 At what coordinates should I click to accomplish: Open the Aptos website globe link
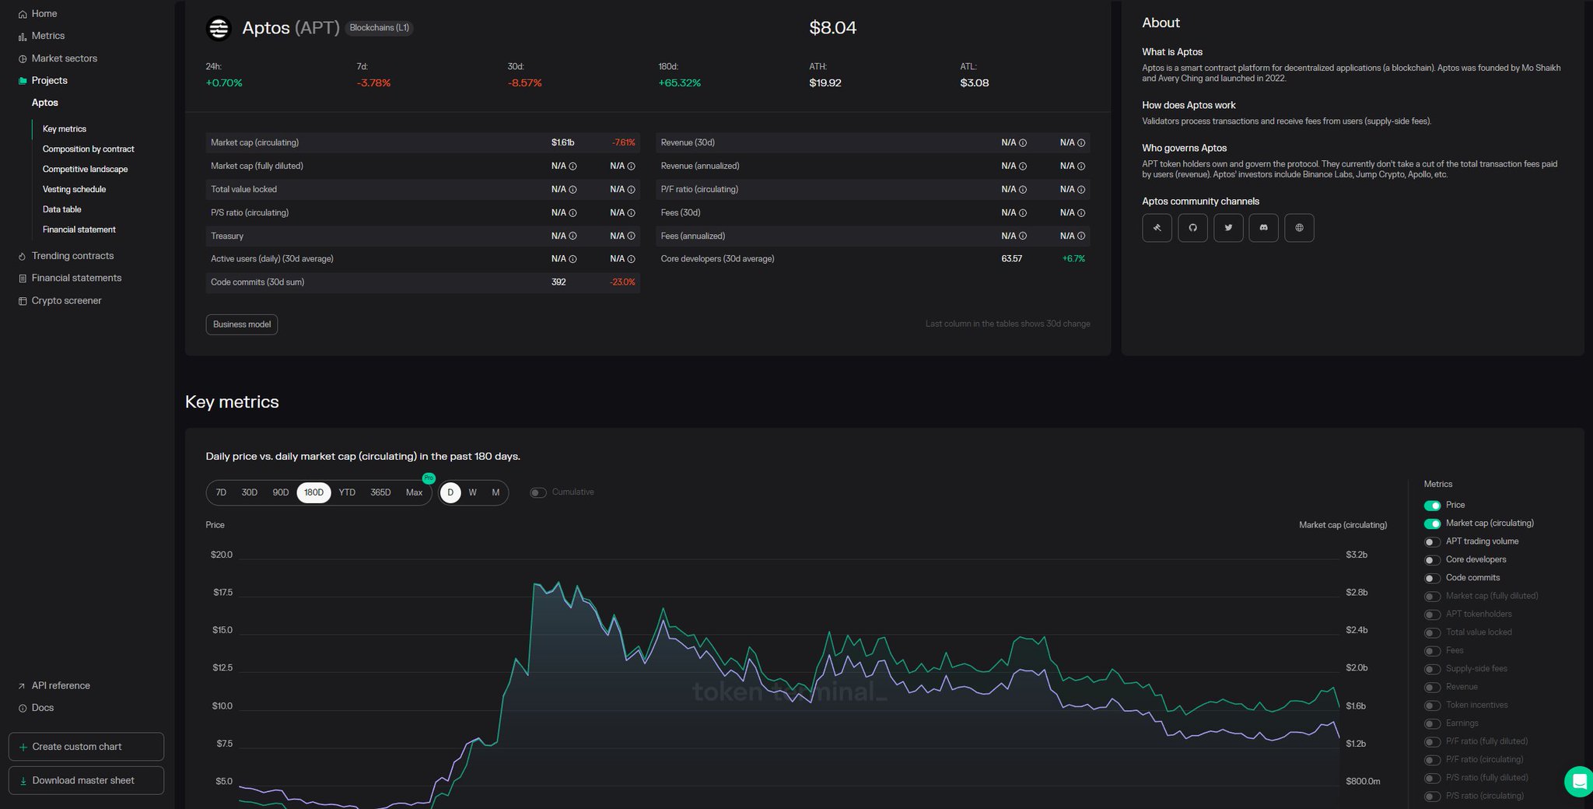pos(1299,228)
